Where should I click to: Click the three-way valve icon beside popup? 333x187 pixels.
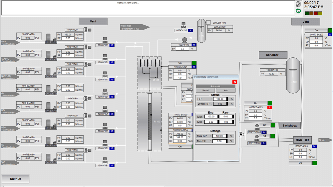pos(241,134)
